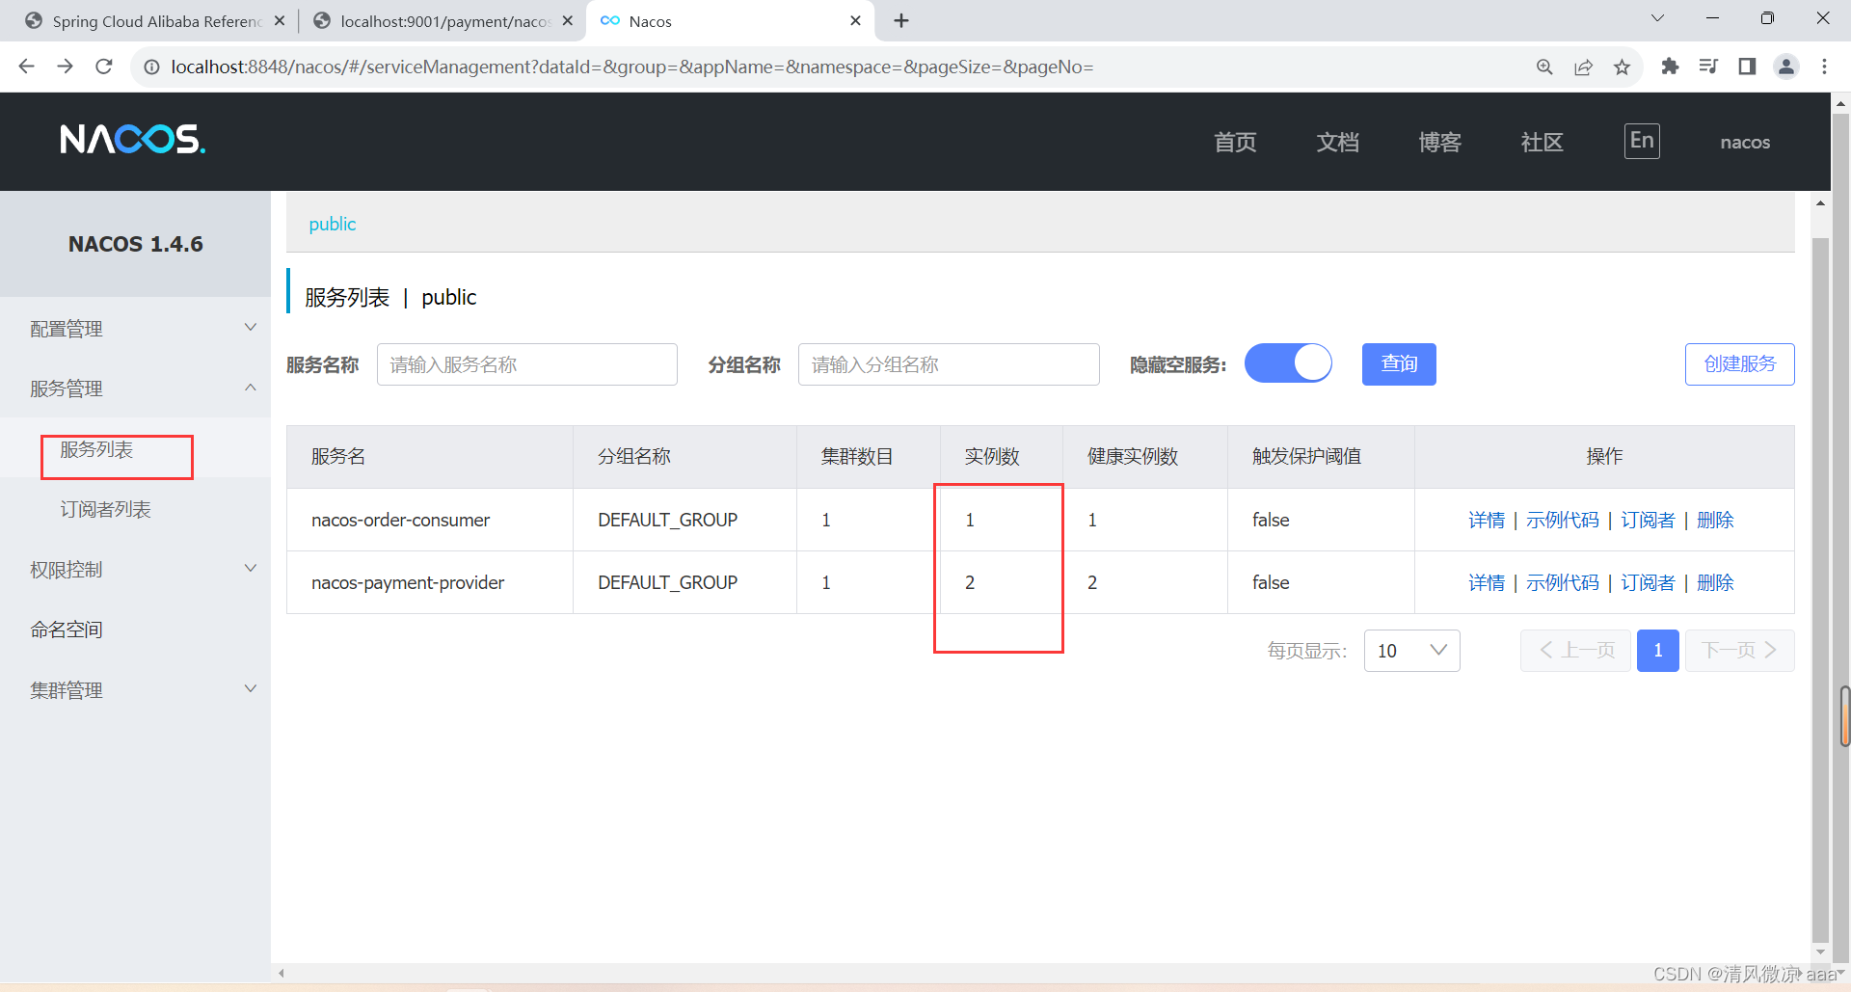Viewport: 1851px width, 992px height.
Task: Open 示例代码 for nacos-order-consumer
Action: (1562, 520)
